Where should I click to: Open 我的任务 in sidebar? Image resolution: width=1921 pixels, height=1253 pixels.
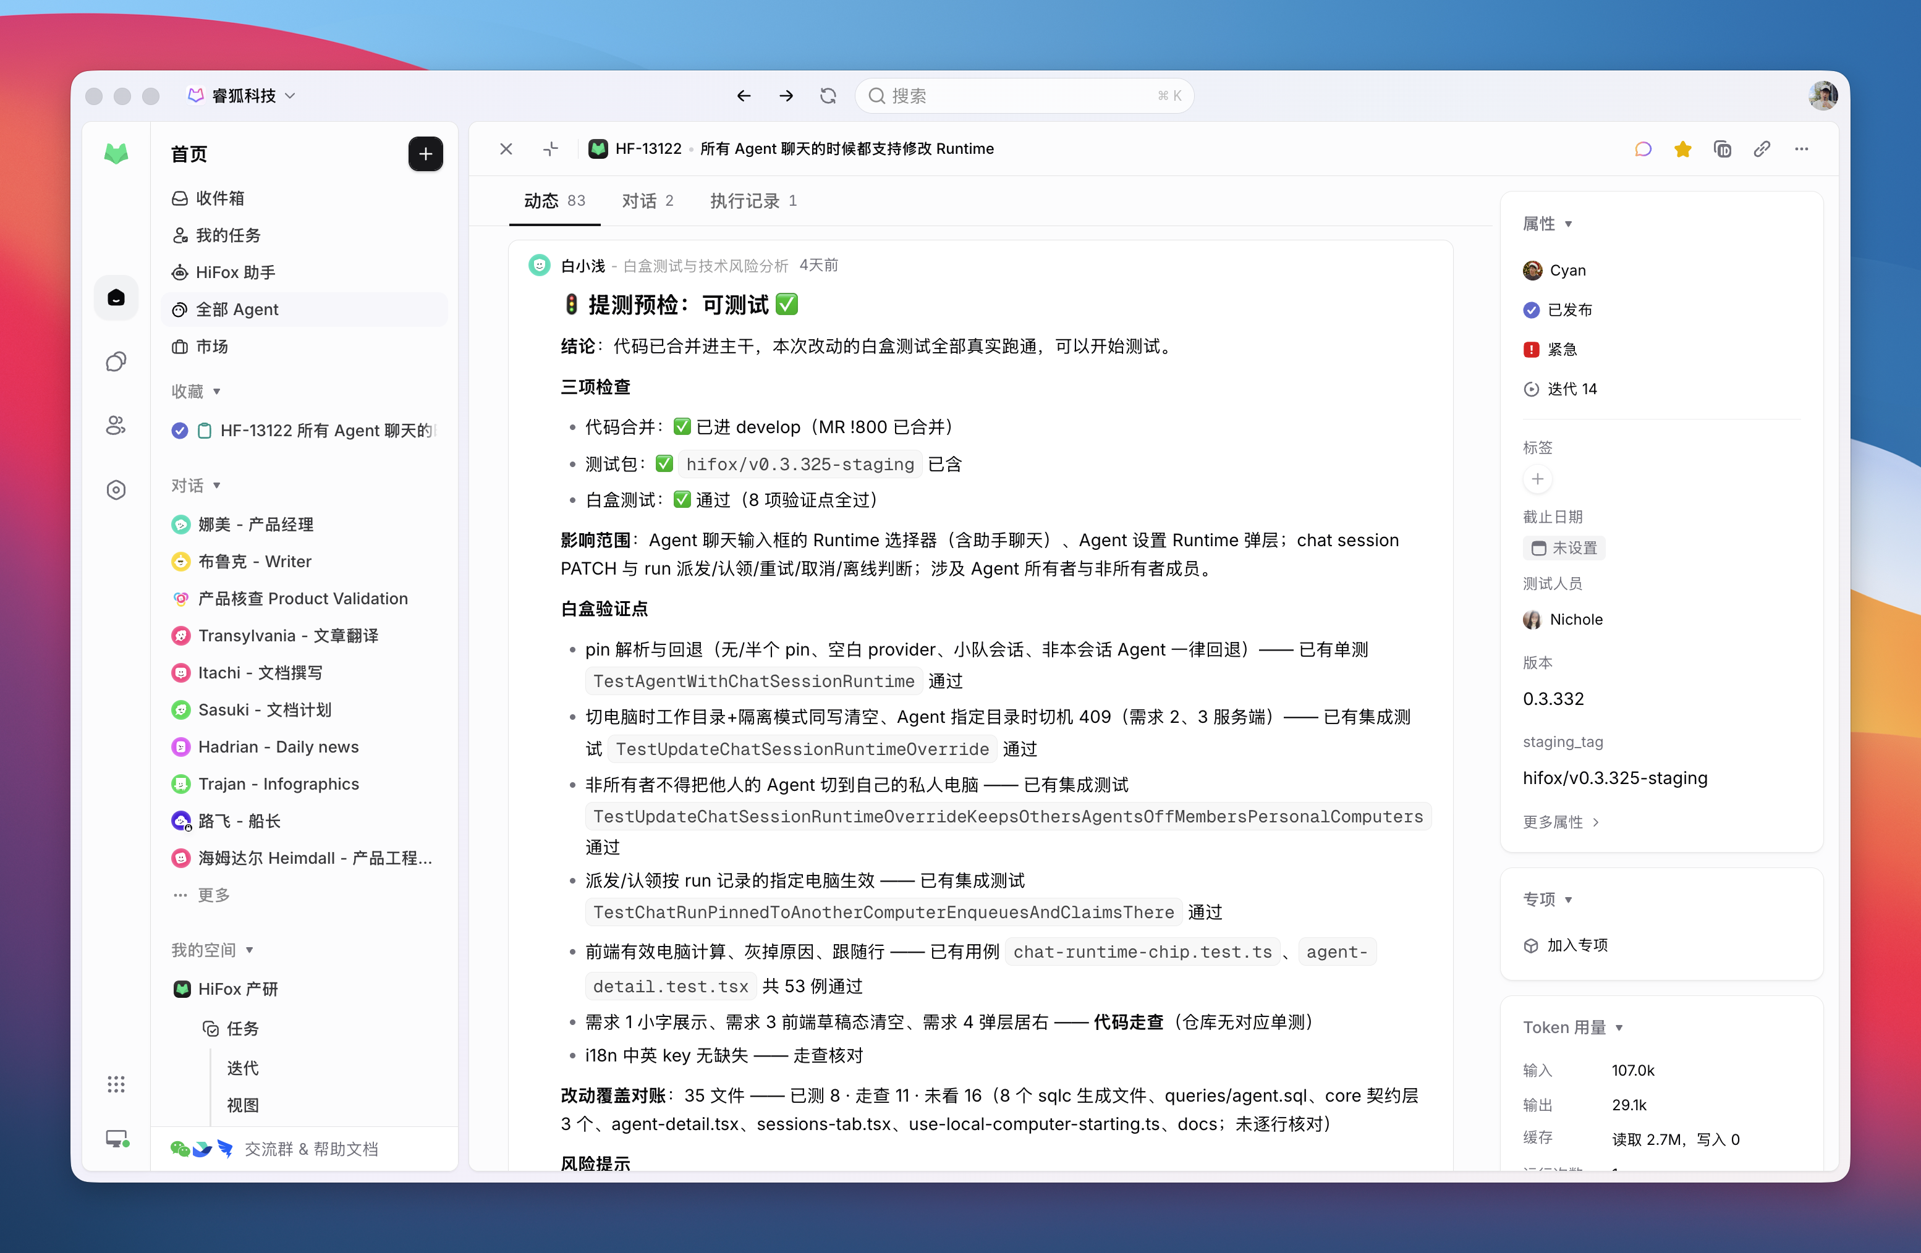point(304,235)
